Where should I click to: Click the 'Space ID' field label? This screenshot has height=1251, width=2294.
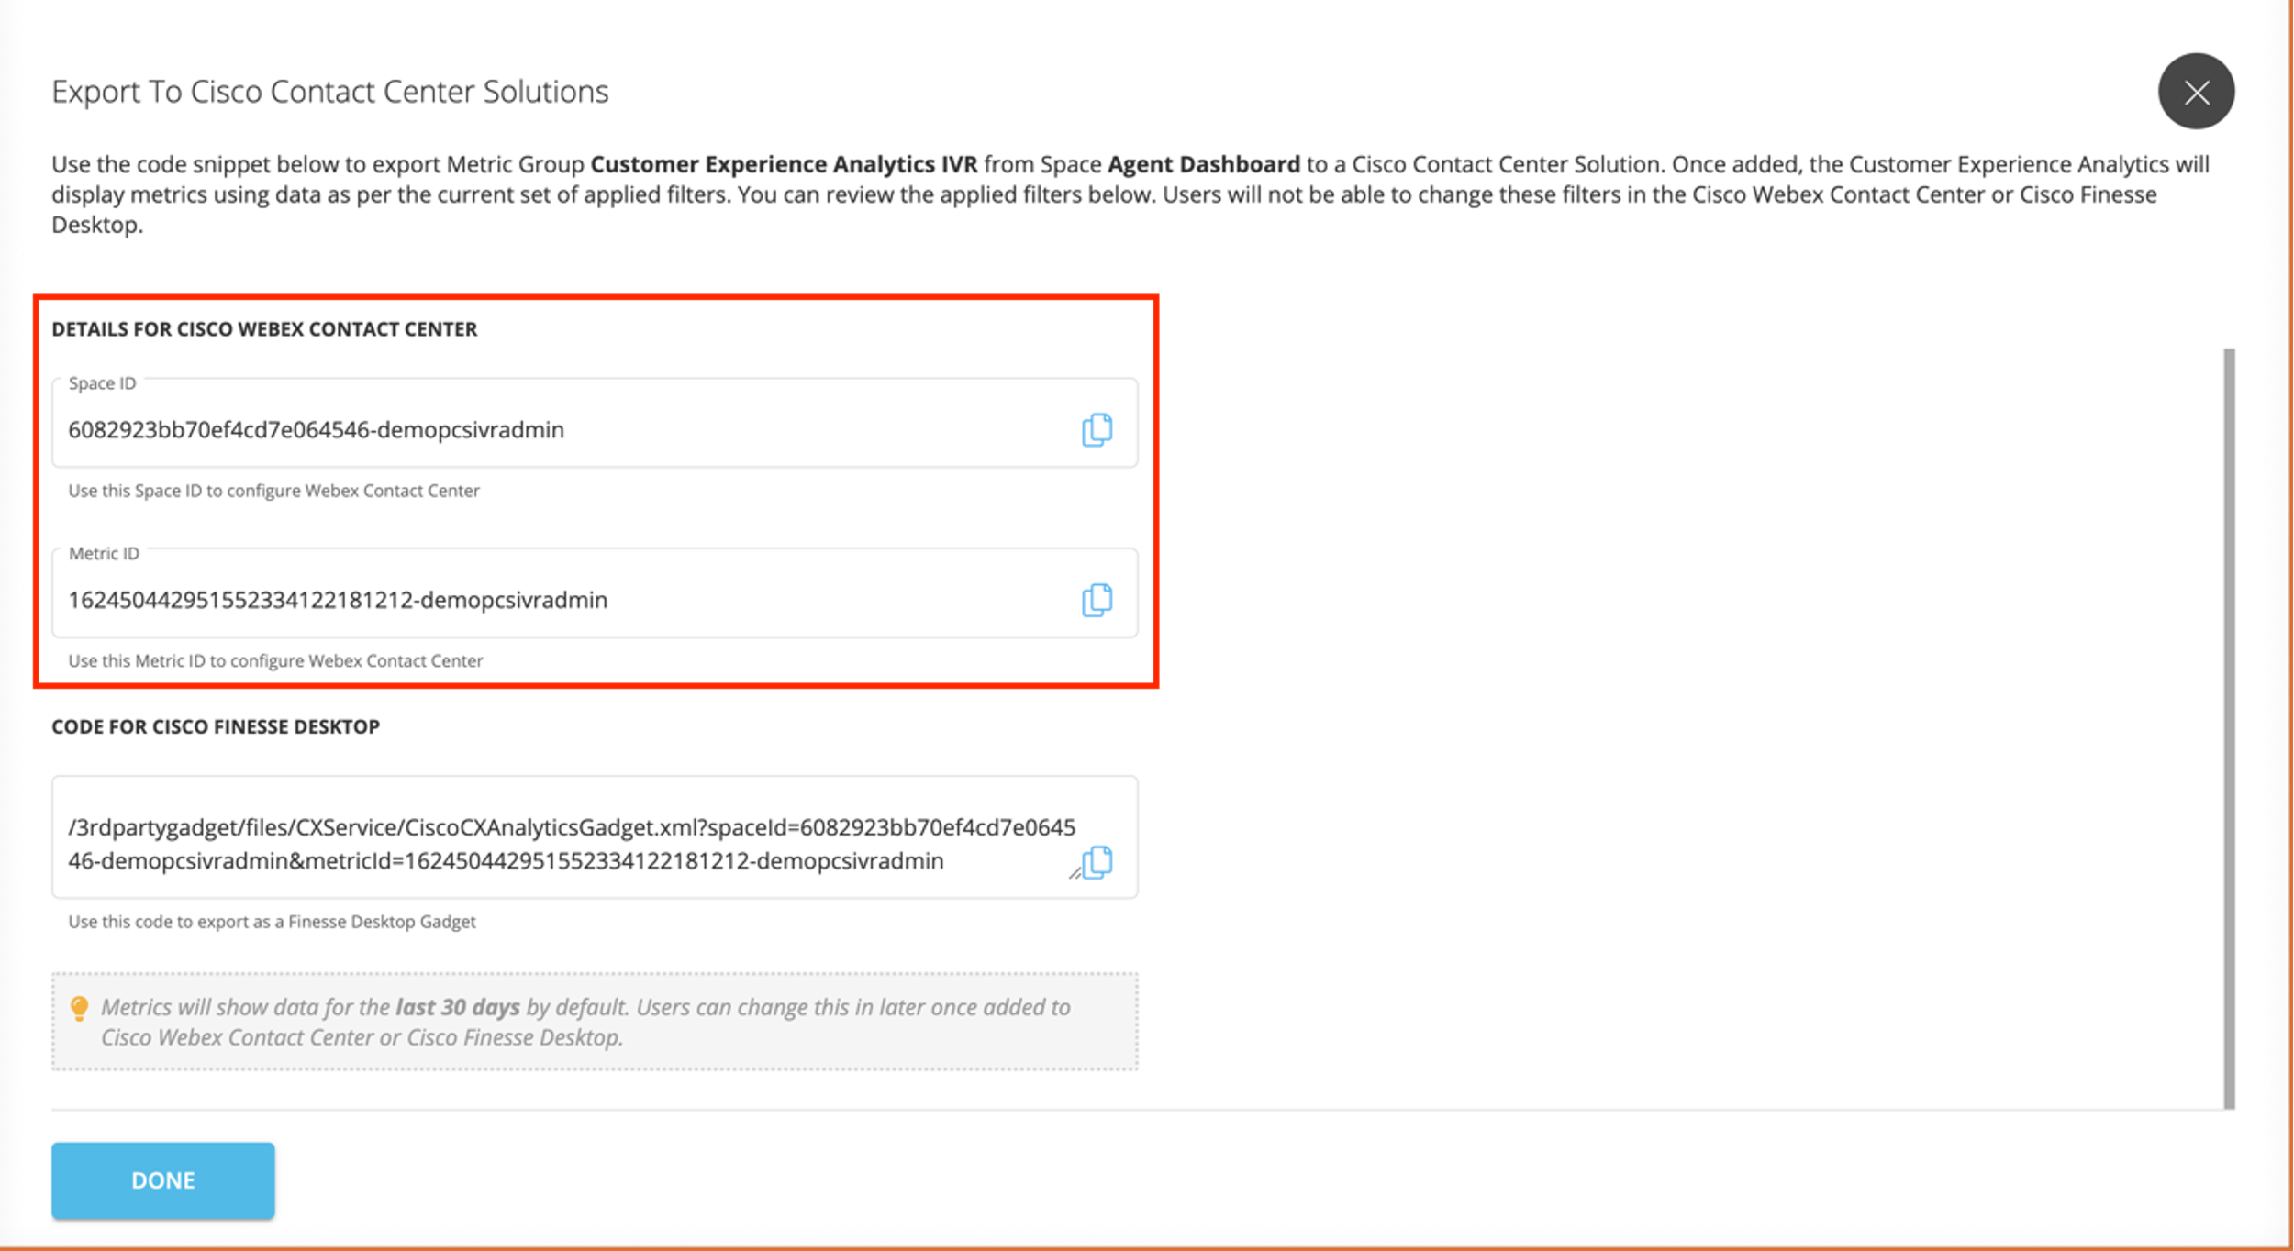[102, 383]
